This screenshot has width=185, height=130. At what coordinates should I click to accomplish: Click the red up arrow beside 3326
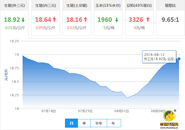click(148, 19)
